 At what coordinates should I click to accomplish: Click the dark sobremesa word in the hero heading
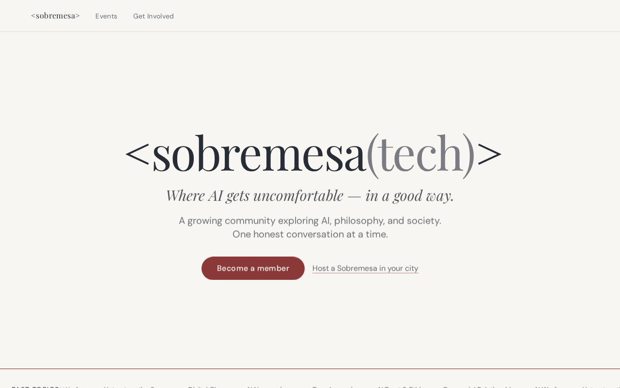click(259, 153)
